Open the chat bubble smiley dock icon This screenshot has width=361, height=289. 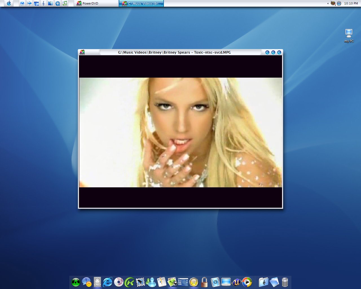pyautogui.click(x=87, y=282)
